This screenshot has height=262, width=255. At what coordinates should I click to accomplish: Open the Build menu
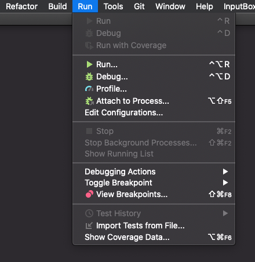tap(57, 6)
